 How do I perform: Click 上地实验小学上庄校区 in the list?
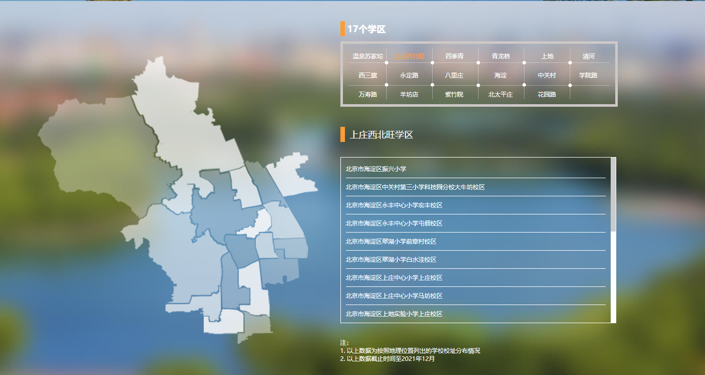coord(476,314)
